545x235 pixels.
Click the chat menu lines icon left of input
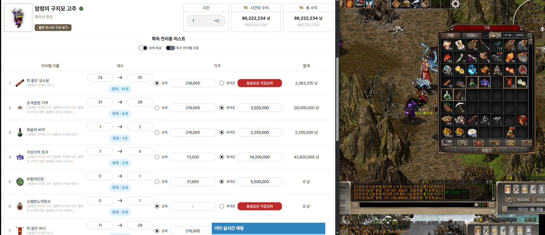(x=355, y=205)
